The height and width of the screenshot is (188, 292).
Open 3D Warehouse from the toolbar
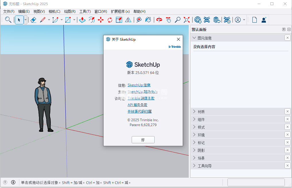198,20
